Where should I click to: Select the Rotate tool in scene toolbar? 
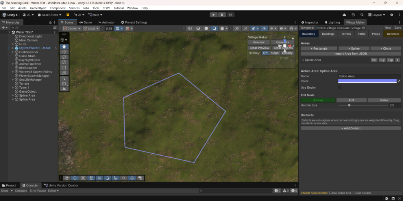[64, 57]
